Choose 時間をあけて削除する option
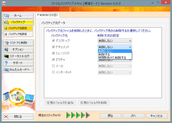Screen dimensions: 172x123 pos(115,58)
